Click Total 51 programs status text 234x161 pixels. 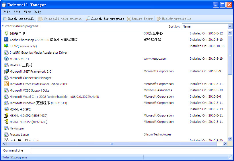(15, 157)
